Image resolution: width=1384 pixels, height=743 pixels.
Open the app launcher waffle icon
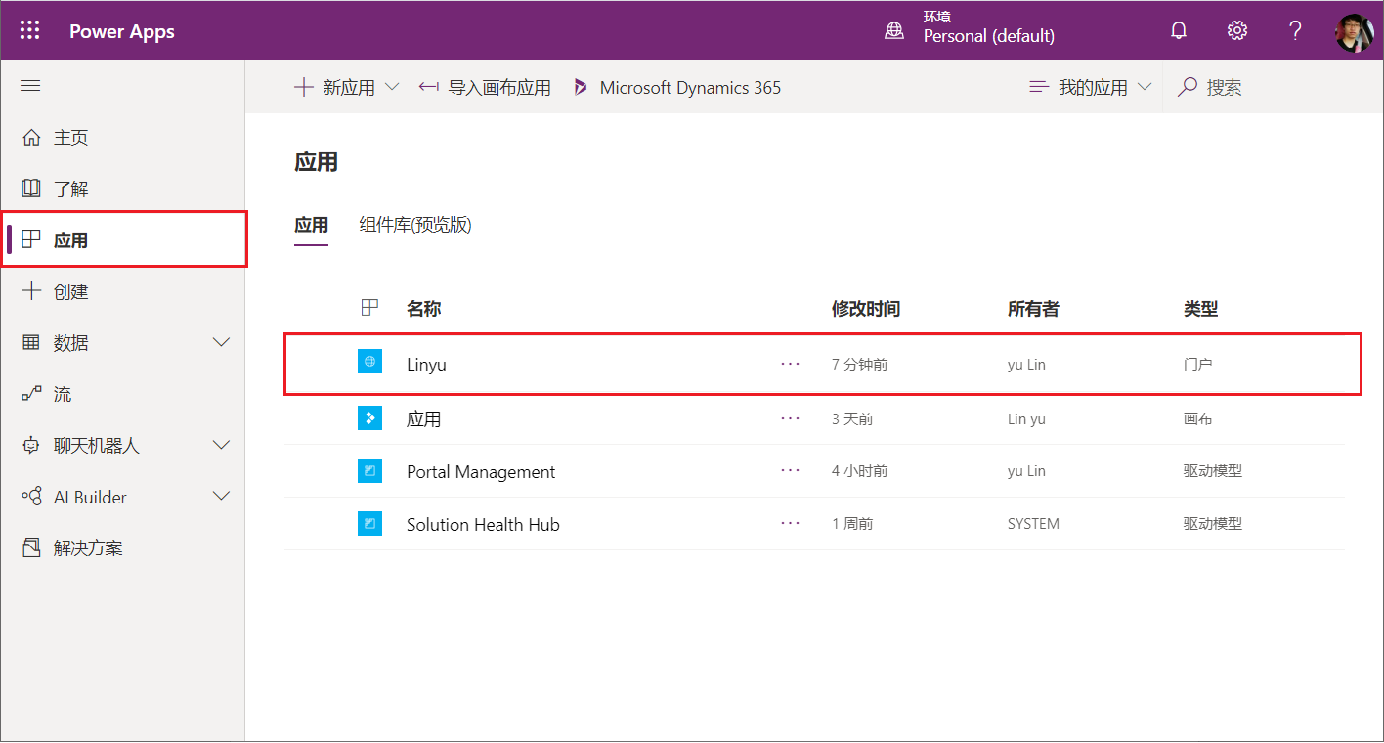(x=30, y=30)
